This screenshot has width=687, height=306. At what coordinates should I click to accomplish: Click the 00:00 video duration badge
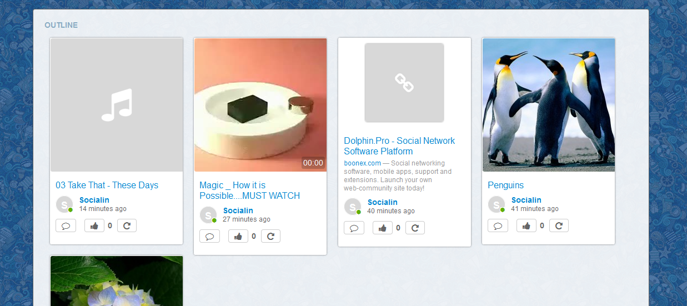pyautogui.click(x=313, y=163)
